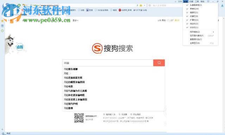Open the BT天堂 bookmark

[x=140, y=10]
